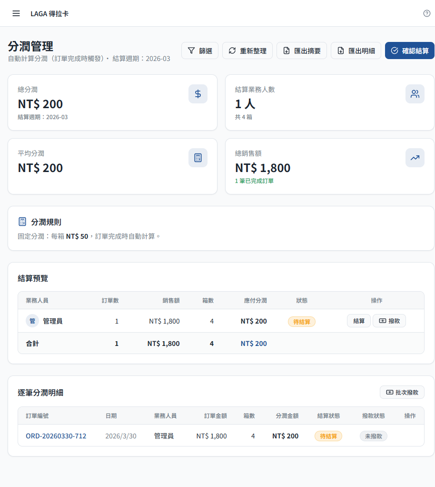Refresh data with 重新整理
This screenshot has width=435, height=487.
pyautogui.click(x=247, y=51)
